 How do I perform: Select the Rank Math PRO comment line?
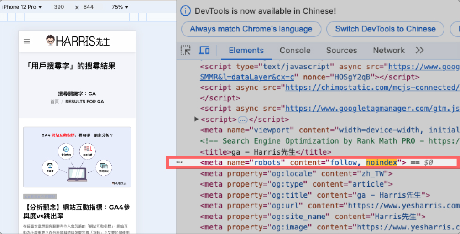329,141
